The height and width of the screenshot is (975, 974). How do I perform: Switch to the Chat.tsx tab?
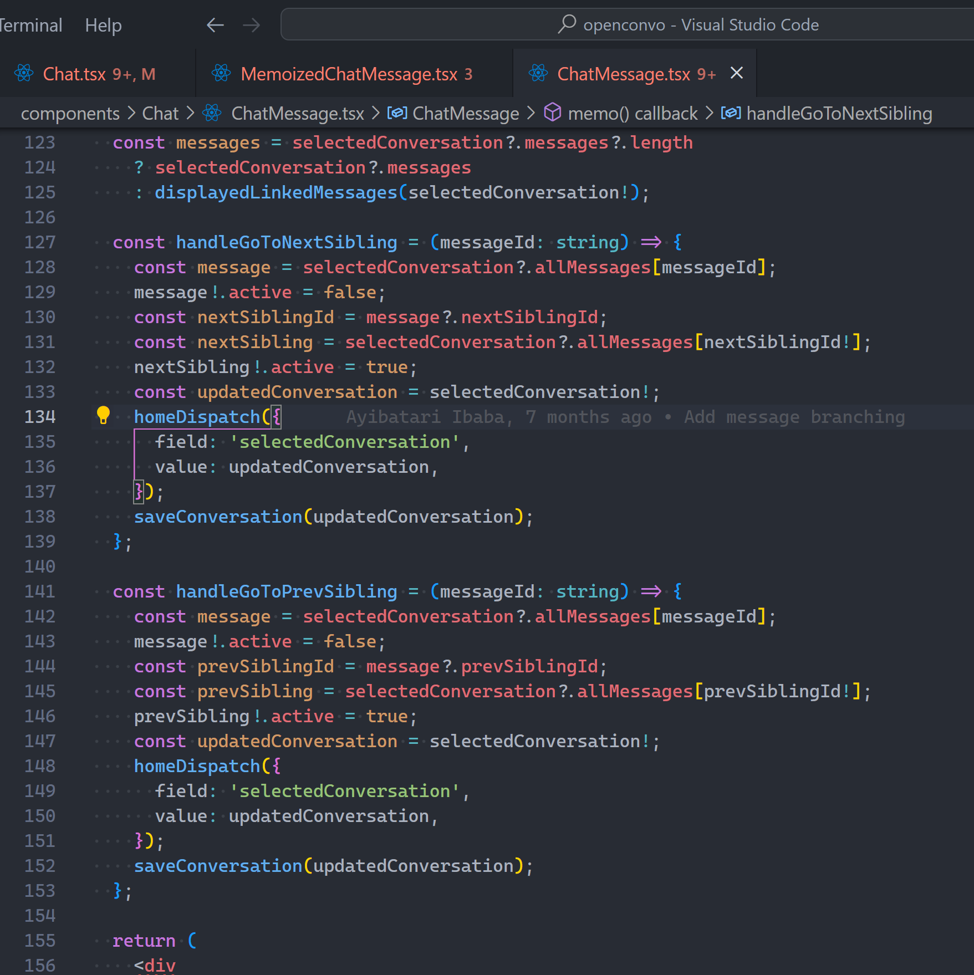74,74
